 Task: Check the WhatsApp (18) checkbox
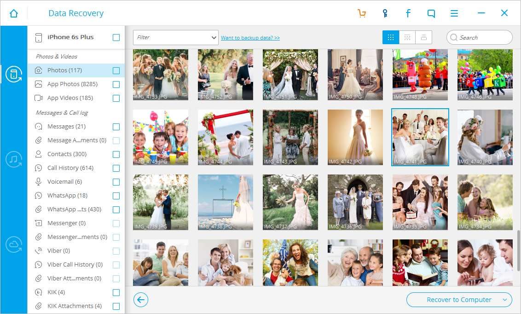pyautogui.click(x=116, y=196)
